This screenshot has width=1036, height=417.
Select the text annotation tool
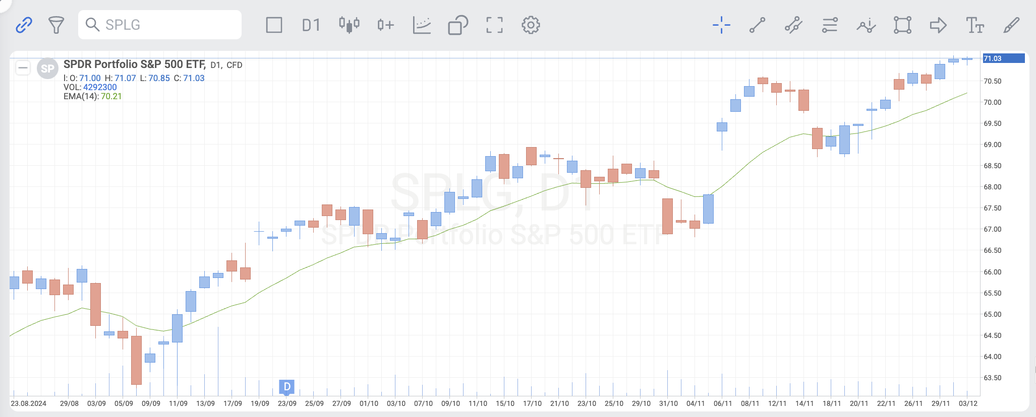point(974,25)
